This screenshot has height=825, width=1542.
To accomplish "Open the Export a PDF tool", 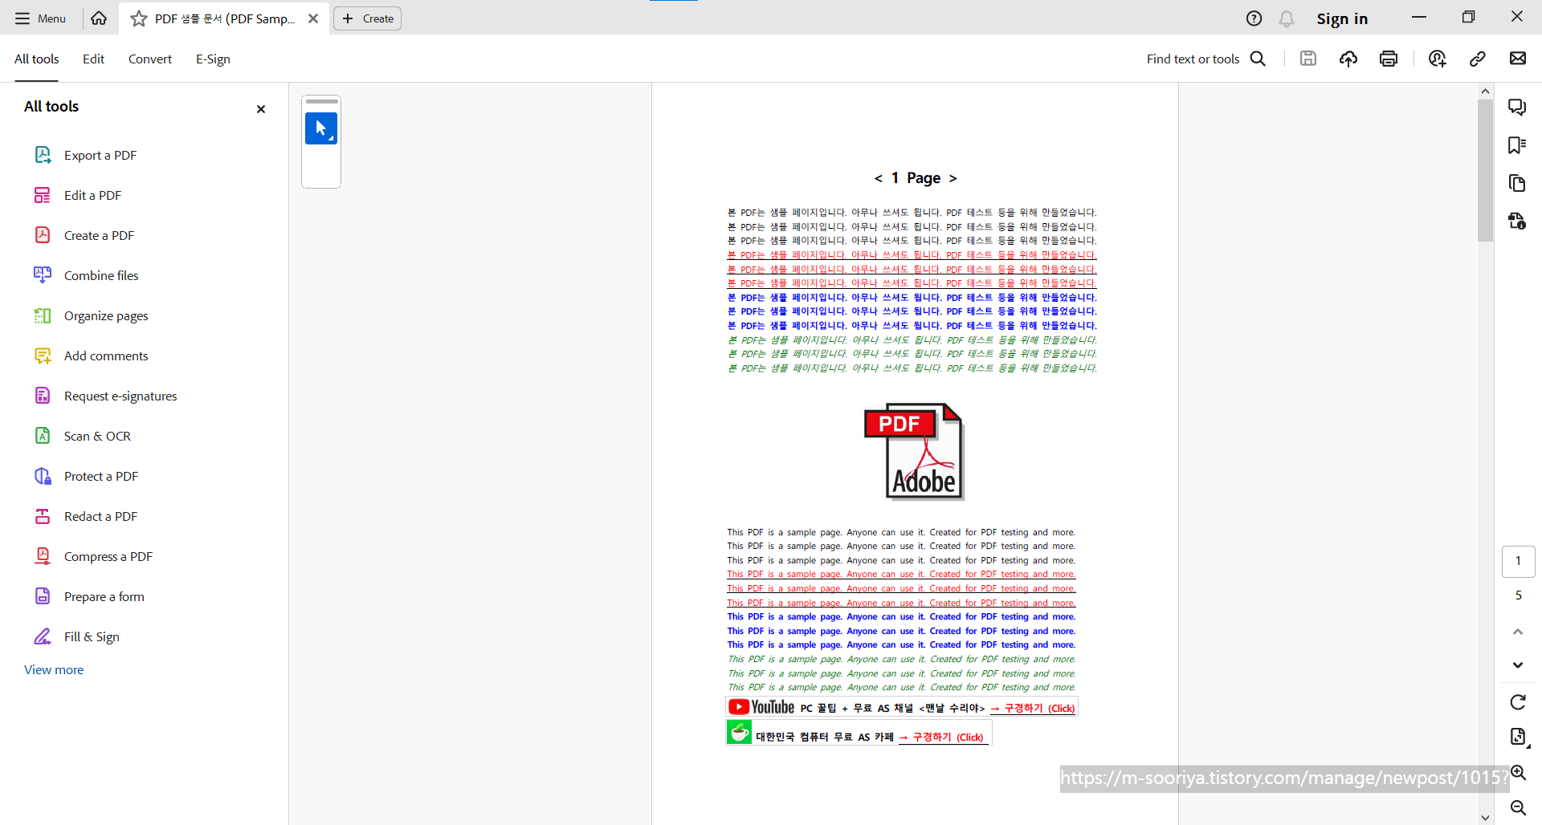I will pos(86,155).
